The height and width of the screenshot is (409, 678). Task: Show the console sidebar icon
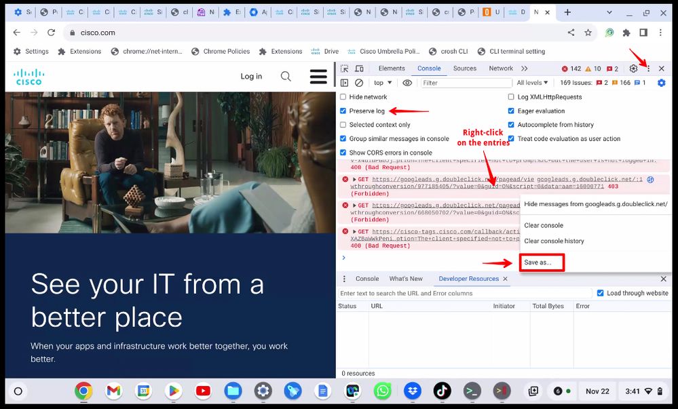click(345, 83)
